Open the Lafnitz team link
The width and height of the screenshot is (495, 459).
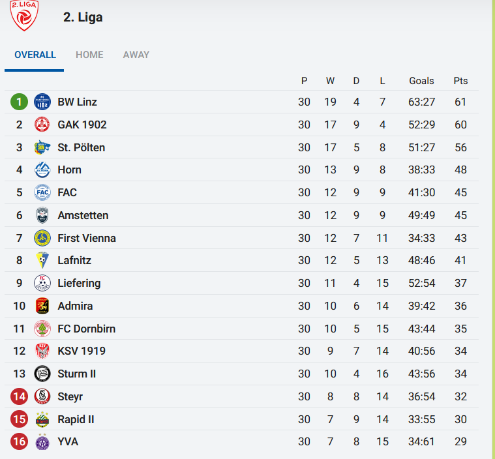[74, 260]
